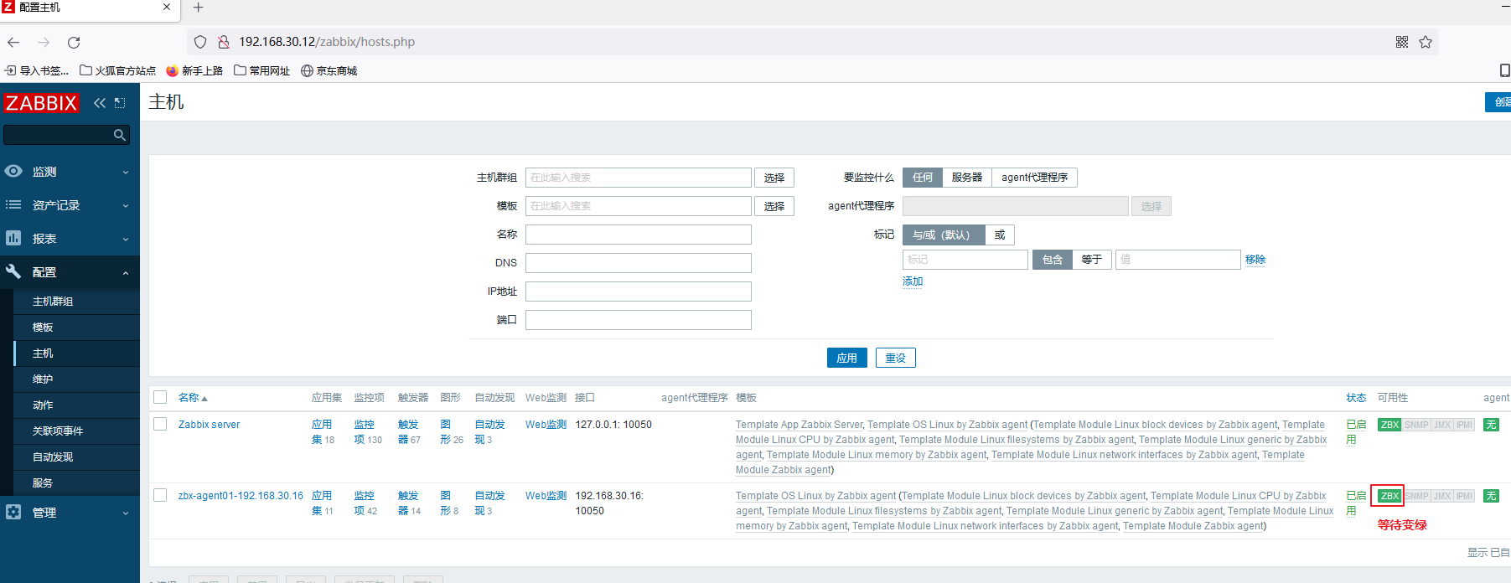
Task: Focus the DNS filter input
Action: 639,263
